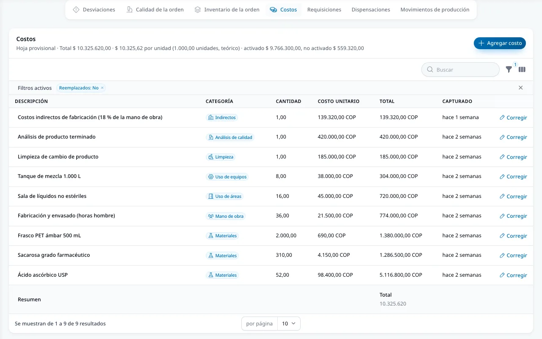542x339 pixels.
Task: Sort by the CAPTURADO column header
Action: [457, 101]
